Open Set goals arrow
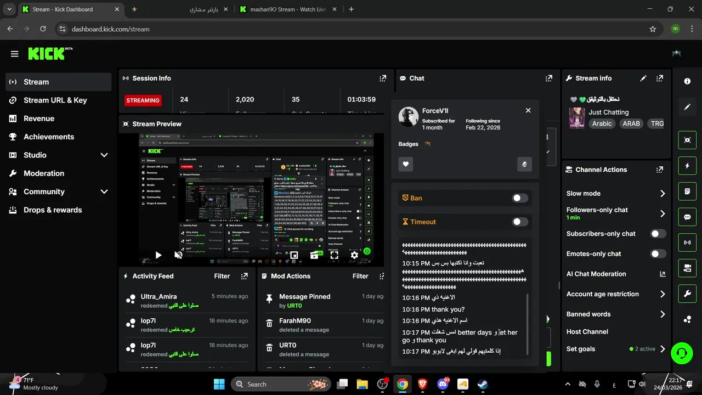This screenshot has width=702, height=395. [x=663, y=349]
